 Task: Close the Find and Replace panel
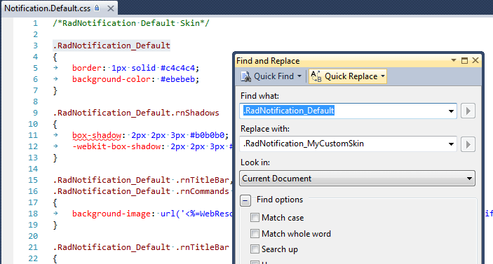pos(475,60)
